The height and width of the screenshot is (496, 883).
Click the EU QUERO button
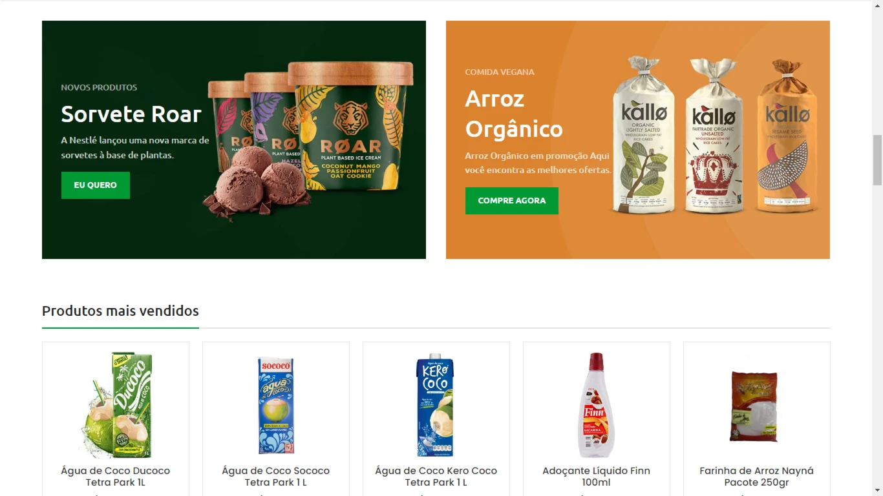[x=96, y=185]
